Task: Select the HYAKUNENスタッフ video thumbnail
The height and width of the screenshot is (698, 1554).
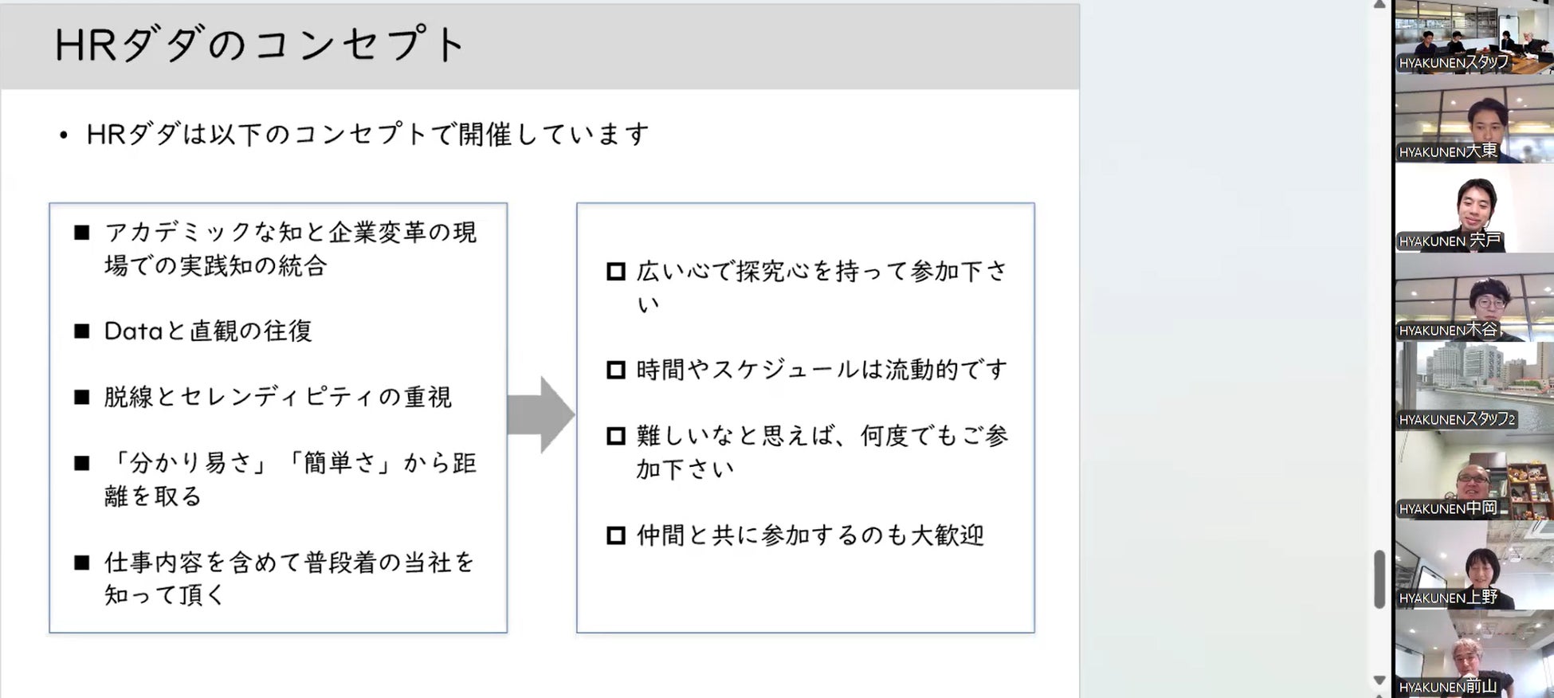Action: click(x=1474, y=37)
